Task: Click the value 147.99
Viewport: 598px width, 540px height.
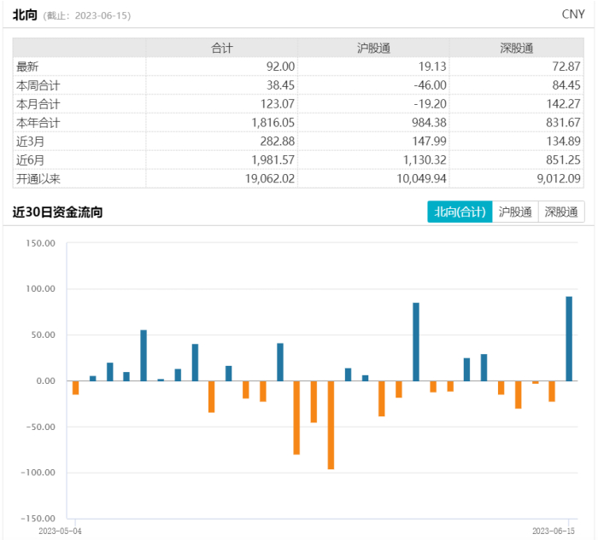Action: tap(429, 142)
